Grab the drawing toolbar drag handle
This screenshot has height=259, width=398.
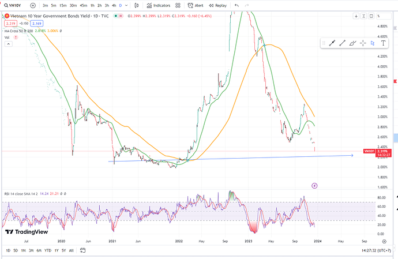(x=324, y=43)
